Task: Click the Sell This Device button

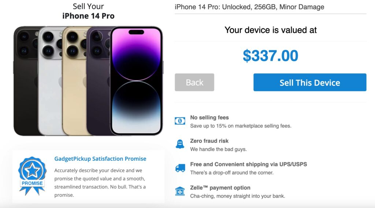Action: pyautogui.click(x=310, y=82)
